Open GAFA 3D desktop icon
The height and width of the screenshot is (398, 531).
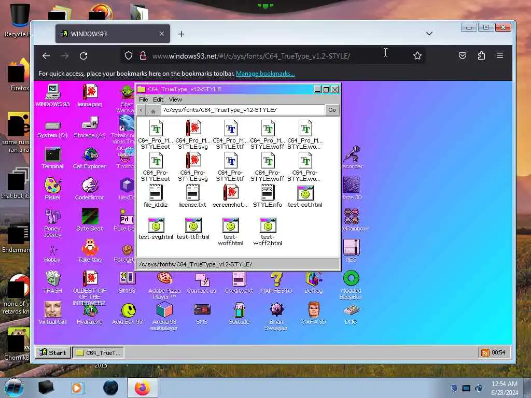point(314,314)
